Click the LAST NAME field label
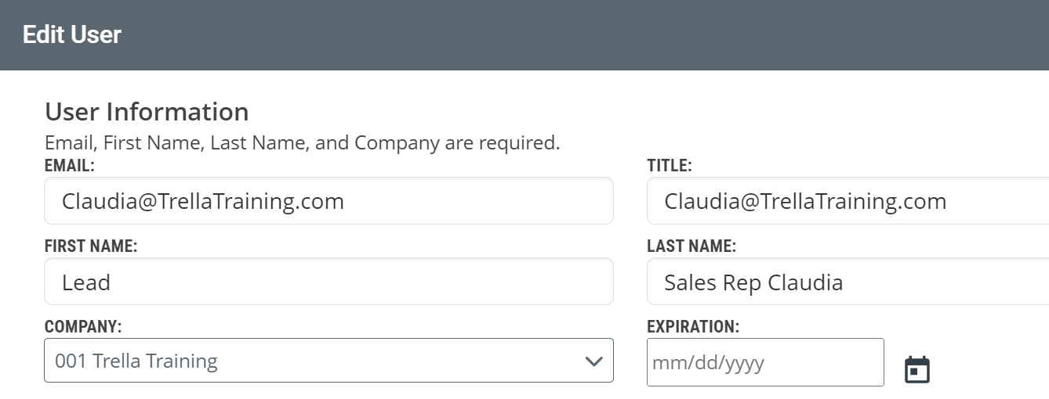This screenshot has height=399, width=1049. (x=691, y=246)
